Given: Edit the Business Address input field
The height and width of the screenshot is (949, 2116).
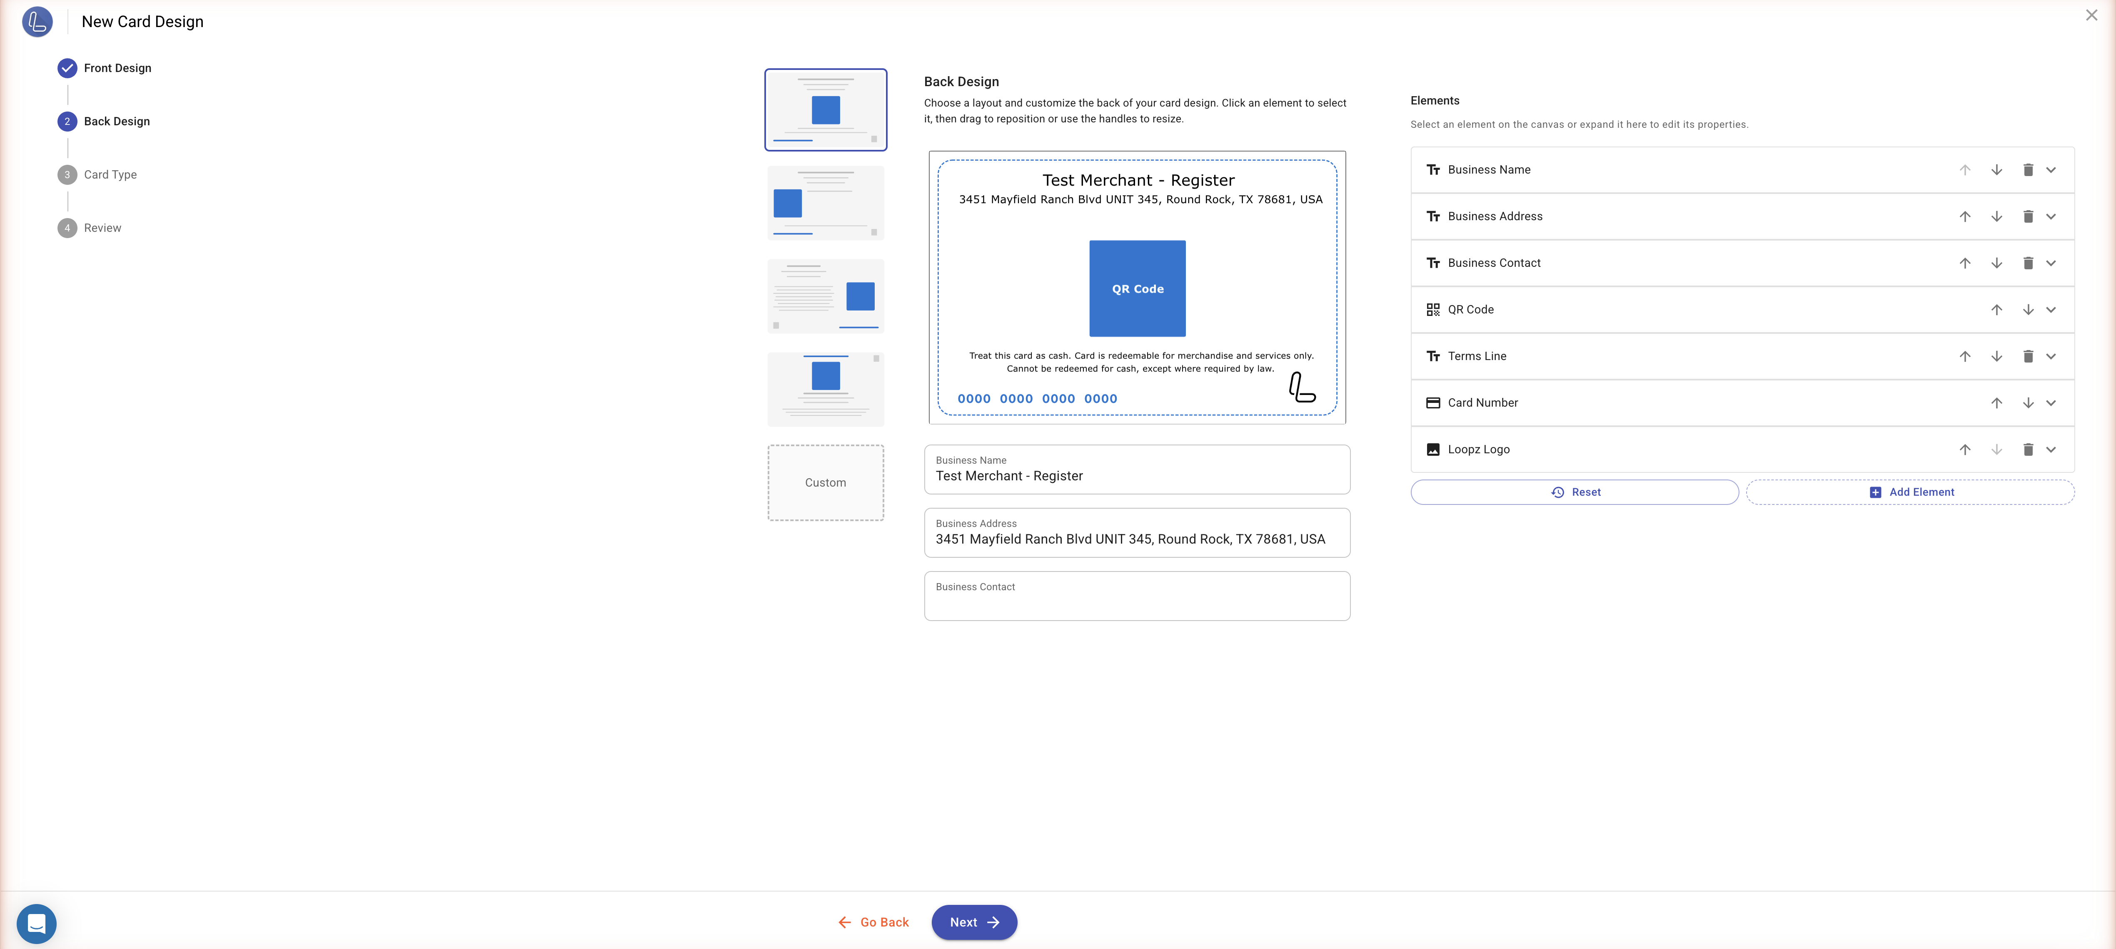Looking at the screenshot, I should click(1137, 533).
